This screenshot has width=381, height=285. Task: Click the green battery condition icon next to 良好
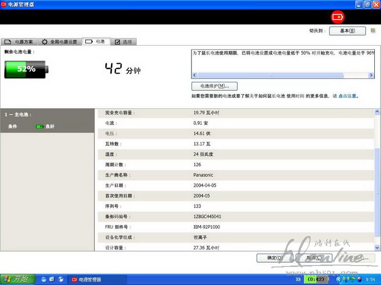pyautogui.click(x=40, y=126)
